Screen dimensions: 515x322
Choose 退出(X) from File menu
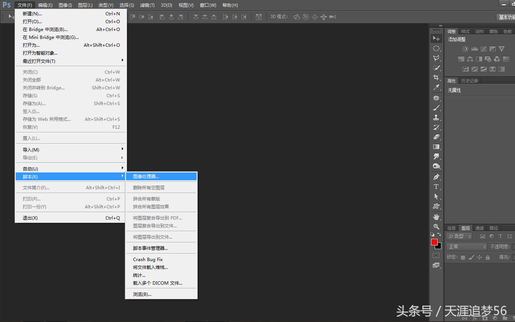[70, 218]
